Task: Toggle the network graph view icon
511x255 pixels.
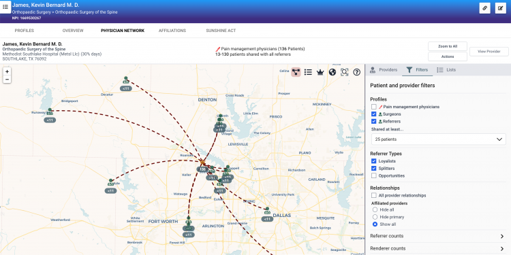Action: tap(296, 72)
